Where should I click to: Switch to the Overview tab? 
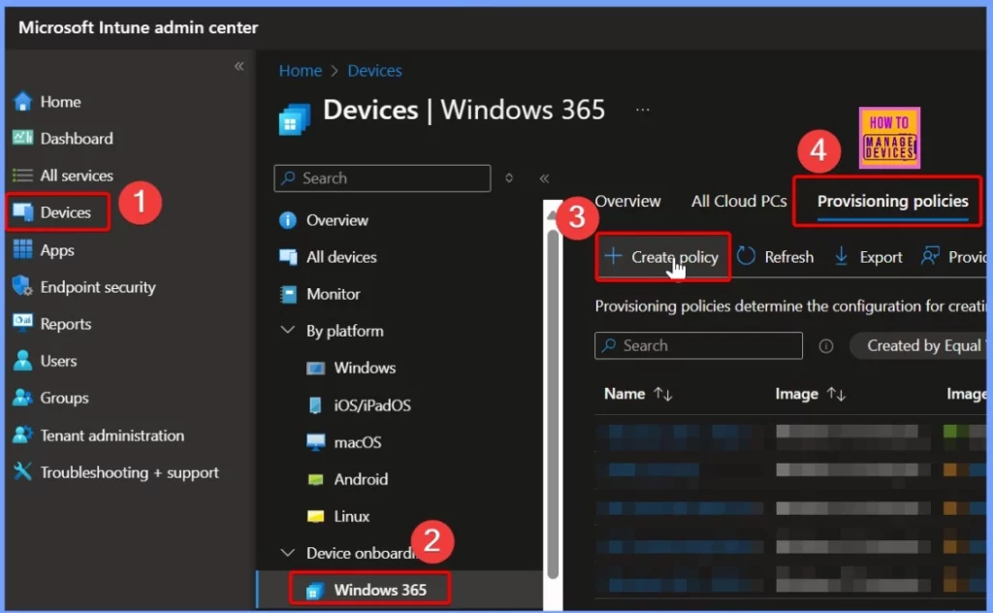click(x=627, y=201)
